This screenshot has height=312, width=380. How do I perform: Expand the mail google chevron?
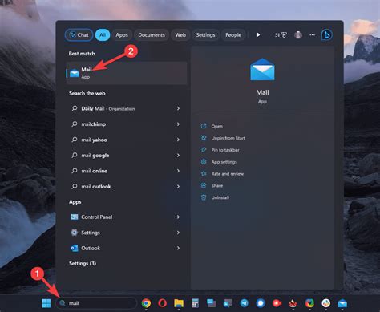pos(178,156)
